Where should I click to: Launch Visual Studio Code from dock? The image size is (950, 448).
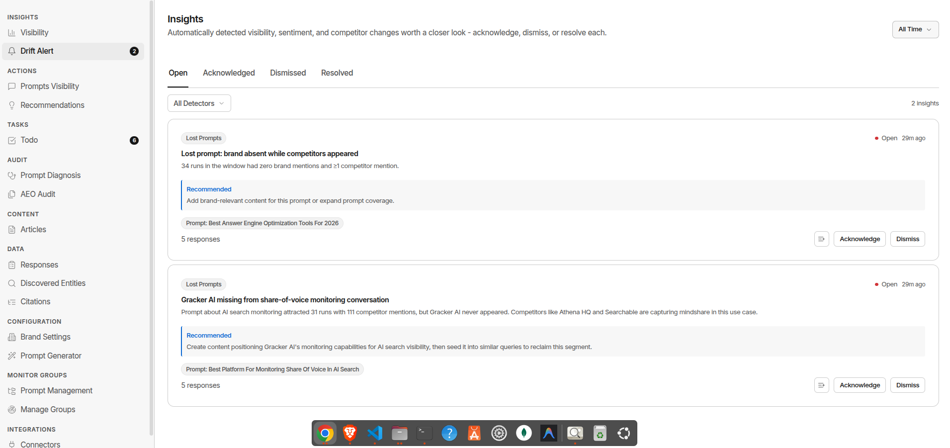point(374,434)
